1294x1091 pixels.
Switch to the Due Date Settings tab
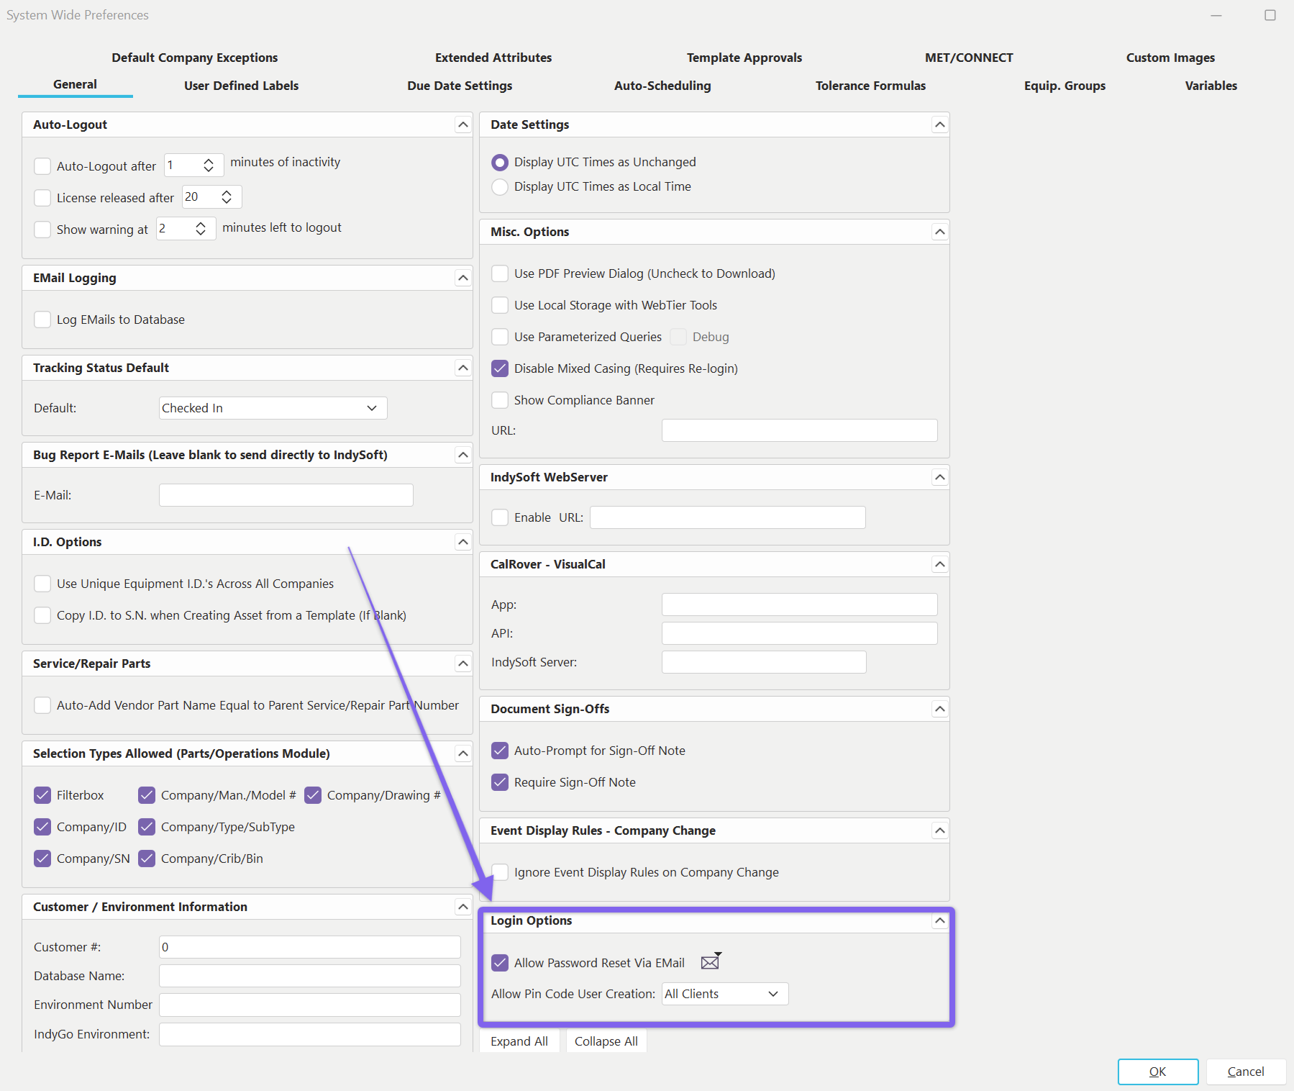tap(460, 86)
